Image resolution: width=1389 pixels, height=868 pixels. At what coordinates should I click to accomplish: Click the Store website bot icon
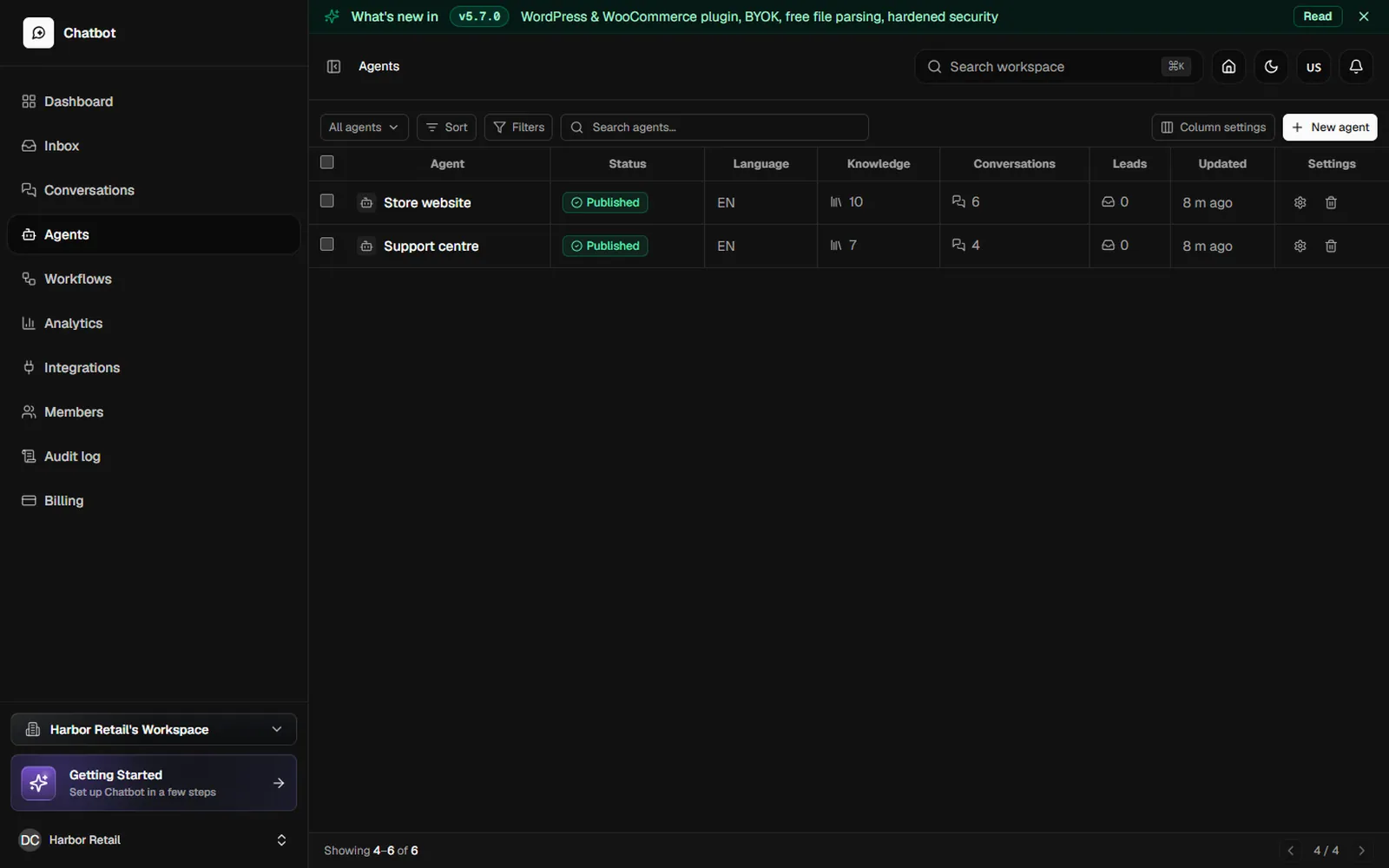tap(366, 202)
